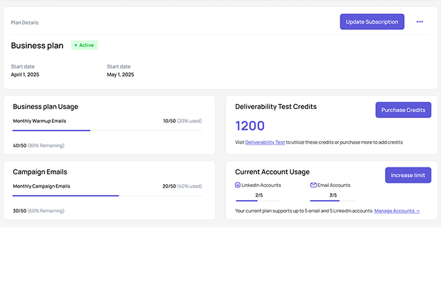
Task: Click the Monthly Campaign Emails progress bar
Action: click(x=107, y=196)
